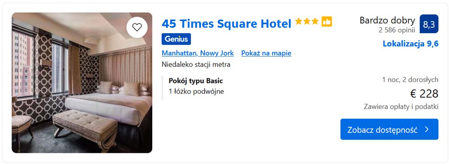Click the € 228 price

pos(424,94)
